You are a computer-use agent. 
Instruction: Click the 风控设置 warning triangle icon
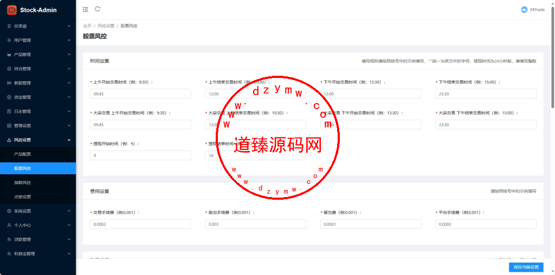[9, 140]
